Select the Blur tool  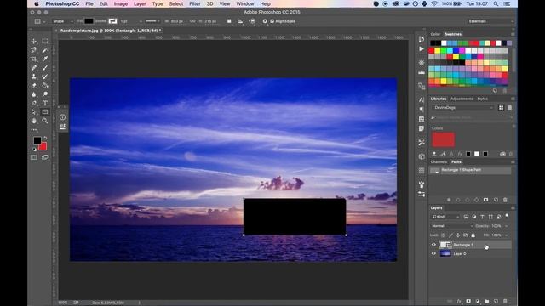pos(34,94)
